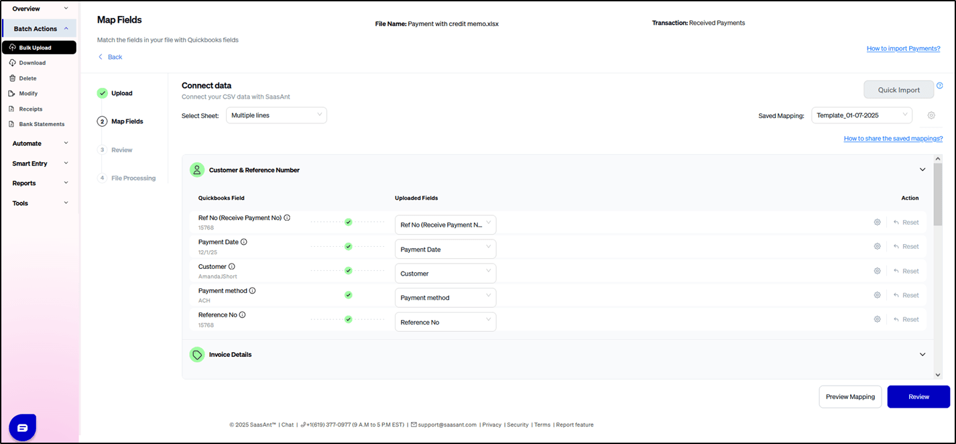Screen dimensions: 956x444
Task: Expand the Reports sidebar menu
Action: click(40, 183)
